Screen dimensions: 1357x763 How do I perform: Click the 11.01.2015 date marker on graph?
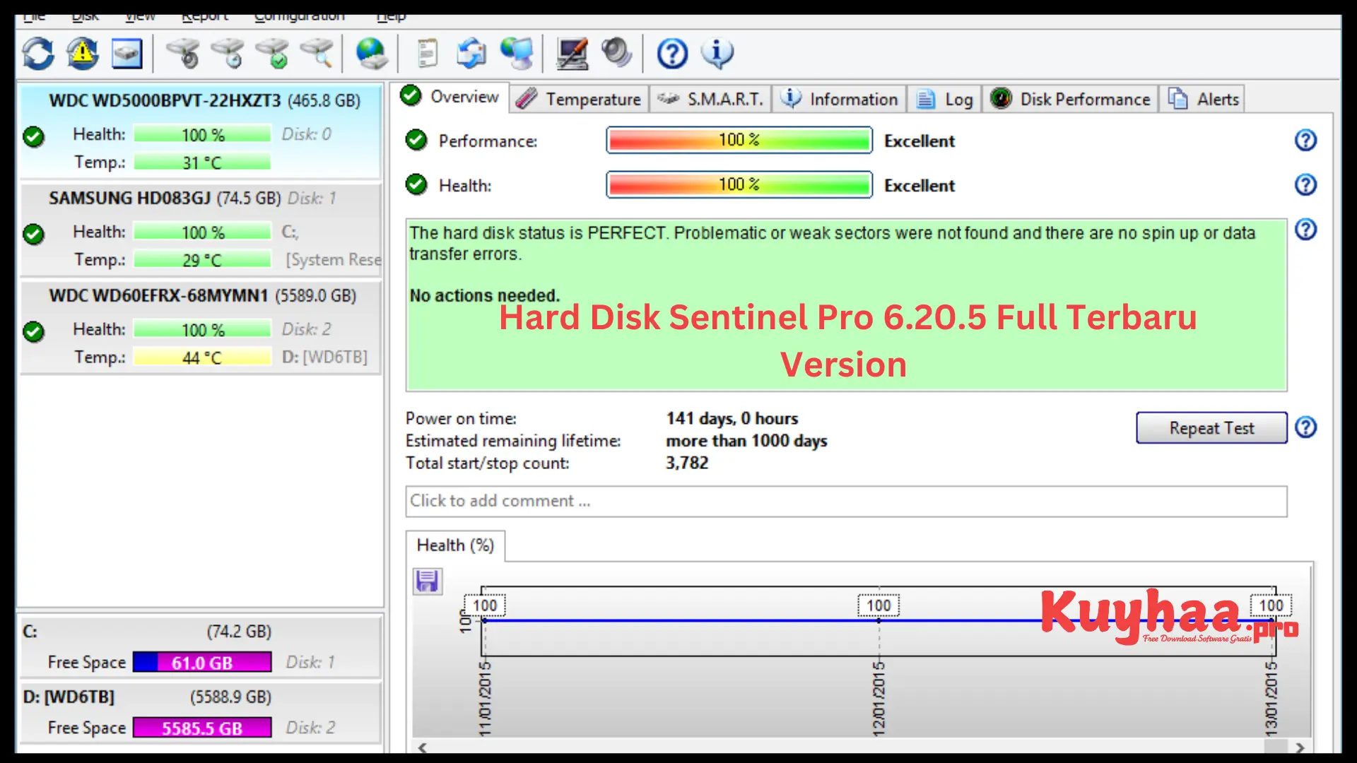pyautogui.click(x=485, y=699)
